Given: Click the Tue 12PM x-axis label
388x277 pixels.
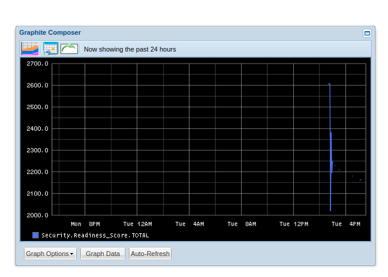Looking at the screenshot, I should (294, 224).
